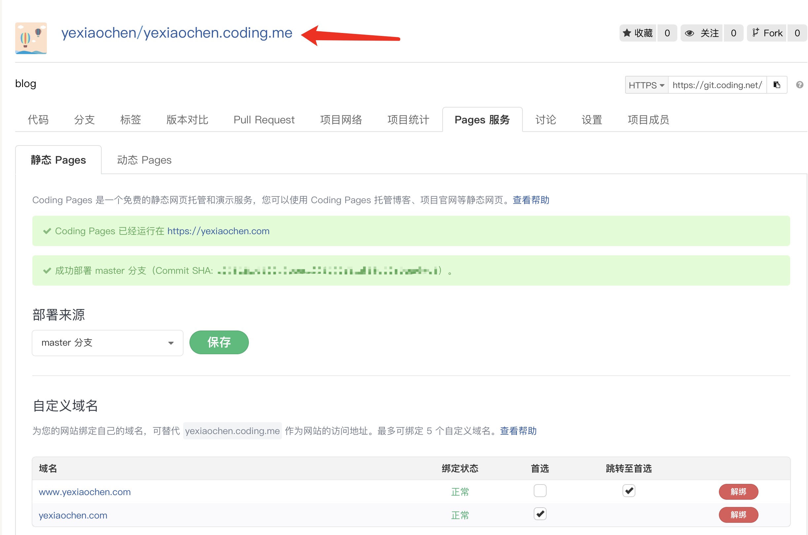Open the yexiaochen user link in title
Viewport: 808px width, 535px height.
99,33
